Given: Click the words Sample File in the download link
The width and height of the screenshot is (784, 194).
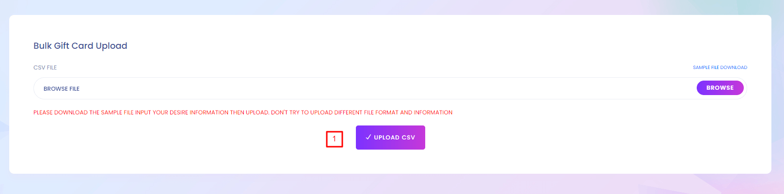Looking at the screenshot, I should click(706, 68).
